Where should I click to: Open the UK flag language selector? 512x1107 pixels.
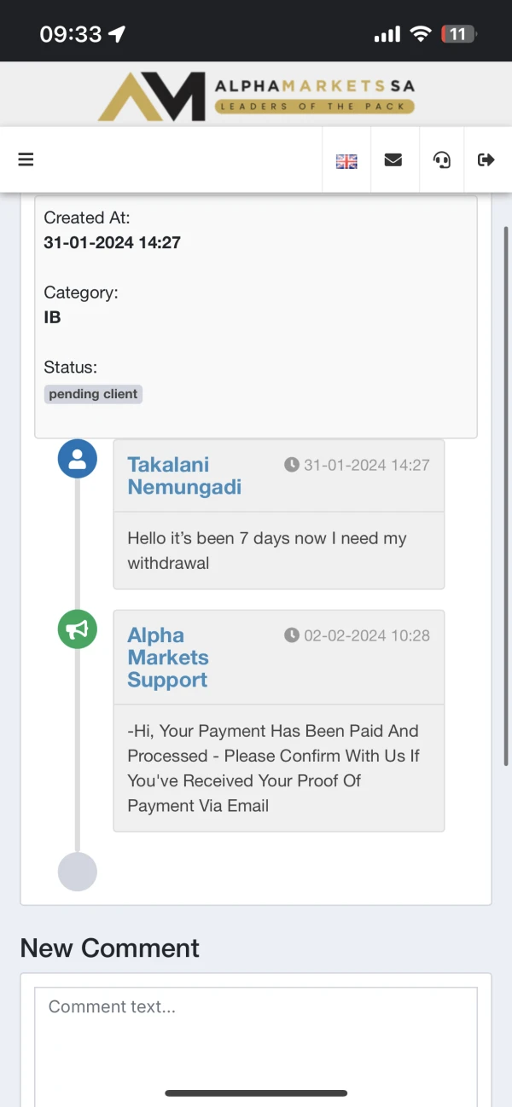point(346,160)
